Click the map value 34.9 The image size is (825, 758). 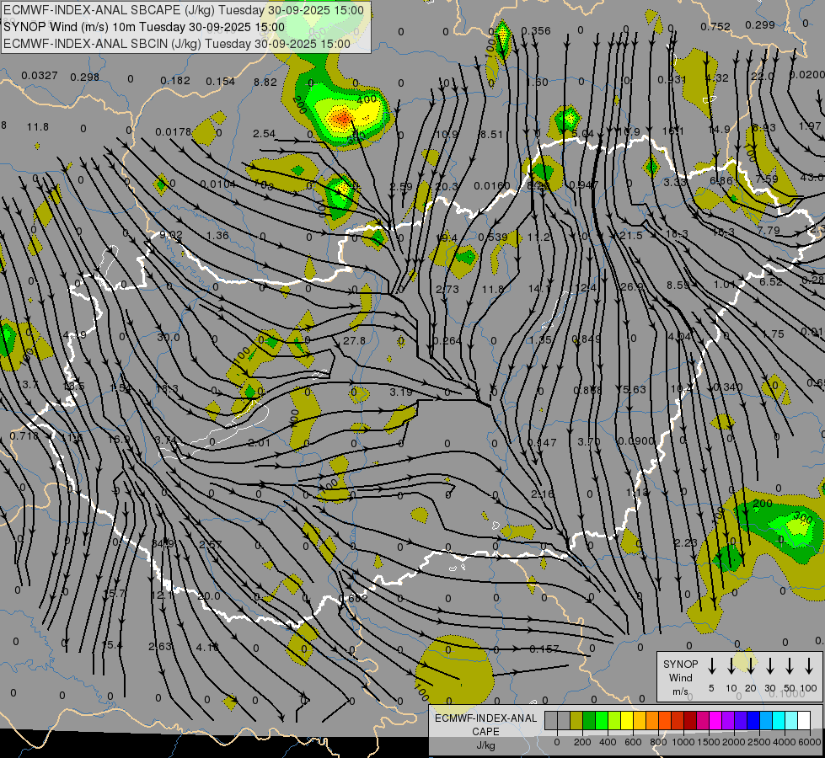click(163, 543)
